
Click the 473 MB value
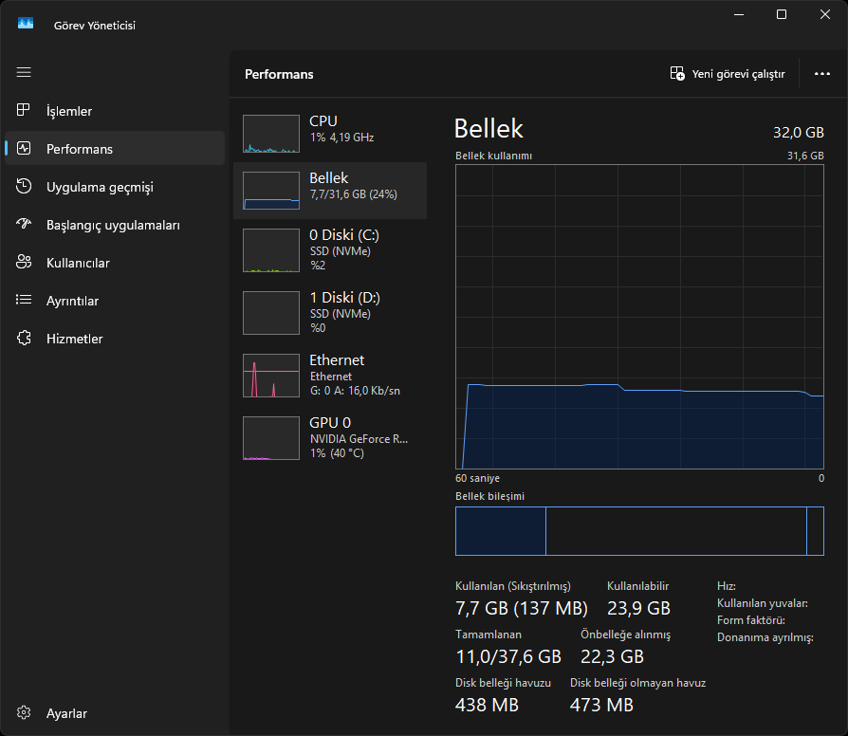[601, 705]
